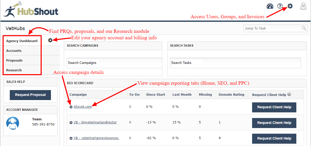Click the Missing column header
This screenshot has height=146, width=311.
(205, 94)
